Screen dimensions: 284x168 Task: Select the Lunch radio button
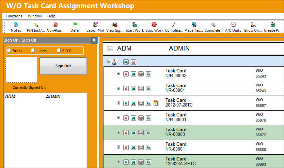(33, 51)
